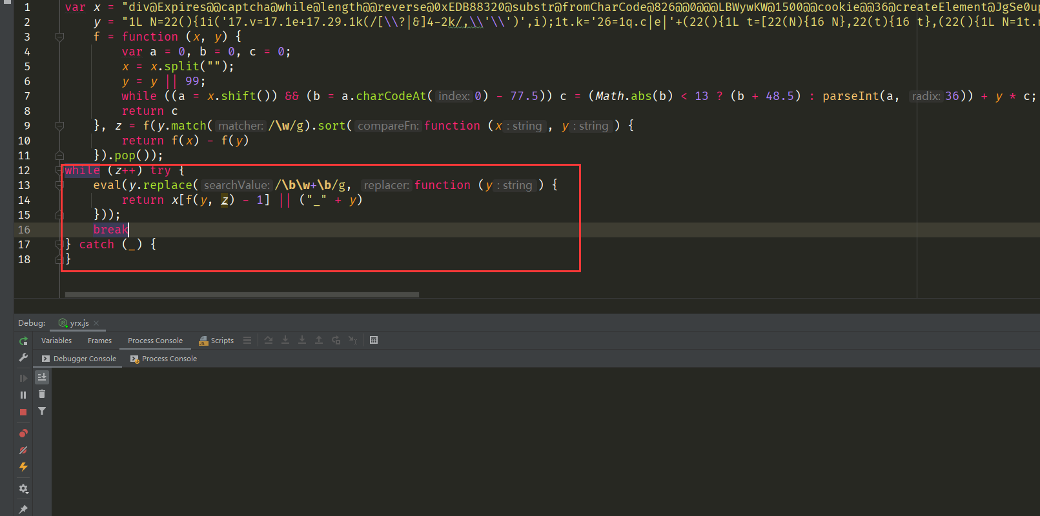Collapse the function fold marker on line 3
Image resolution: width=1040 pixels, height=516 pixels.
coord(59,37)
